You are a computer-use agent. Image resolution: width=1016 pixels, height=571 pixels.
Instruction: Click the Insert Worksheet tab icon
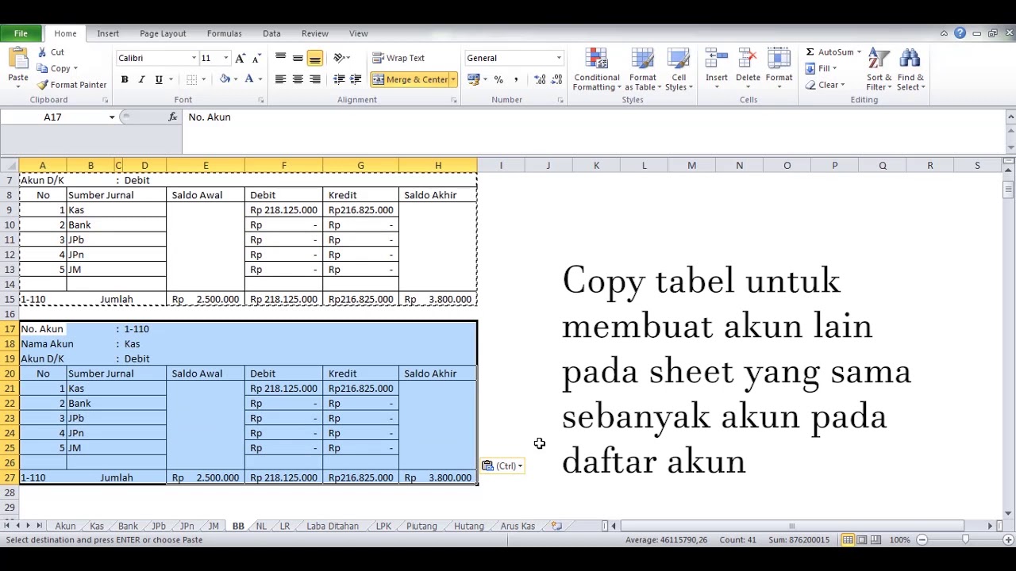pos(556,526)
